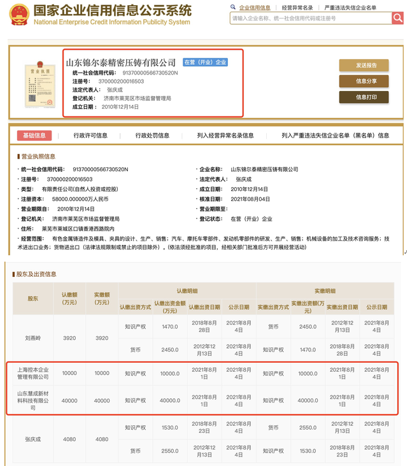Click the 认缴出资金额 cell 1470.0

coord(170,327)
